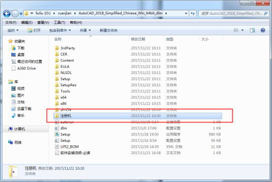Screen dimensions: 272x182
Task: Select the x64 folder icon
Action: coord(57,97)
